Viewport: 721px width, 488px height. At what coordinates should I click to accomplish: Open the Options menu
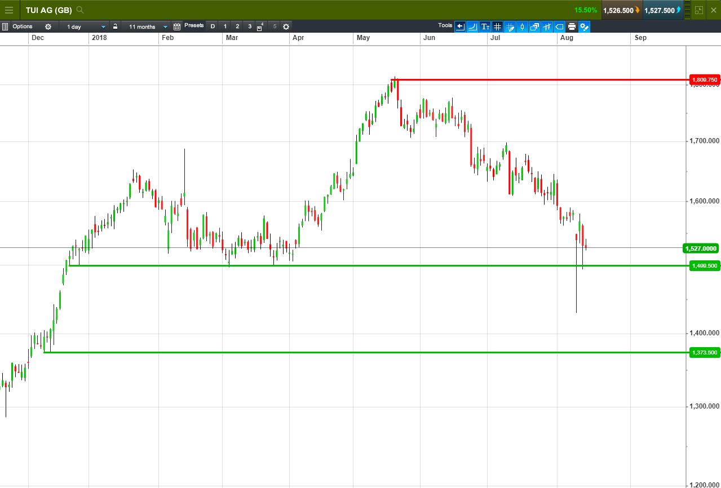[23, 26]
